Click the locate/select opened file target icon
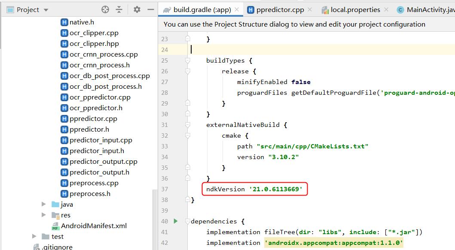Screen dimensions: 455x250 pyautogui.click(x=105, y=9)
